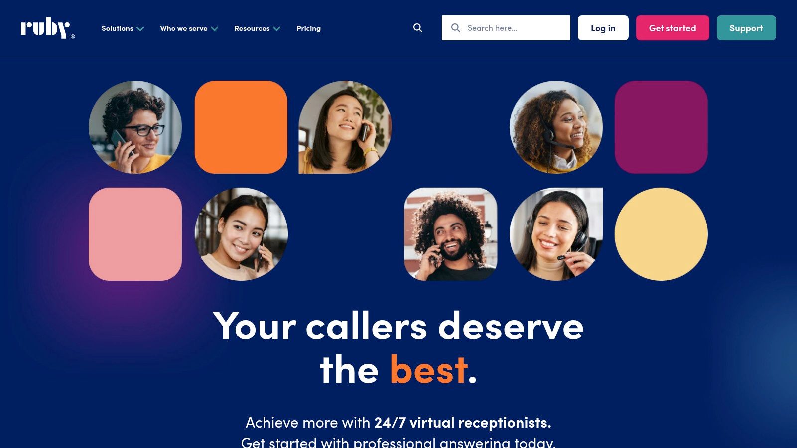Expand the Solutions dropdown chevron
The height and width of the screenshot is (448, 797).
(x=140, y=29)
